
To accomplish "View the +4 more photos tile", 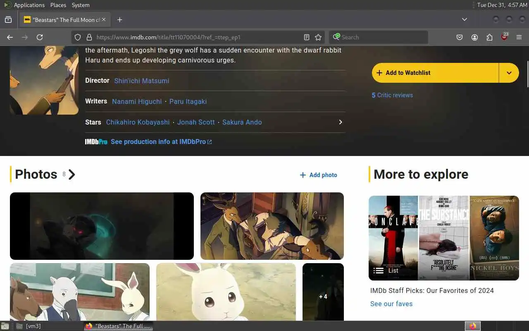I will [323, 292].
